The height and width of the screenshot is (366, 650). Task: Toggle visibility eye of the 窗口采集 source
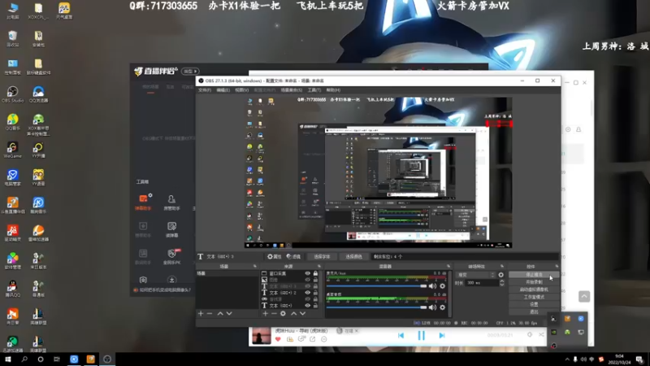pos(308,273)
